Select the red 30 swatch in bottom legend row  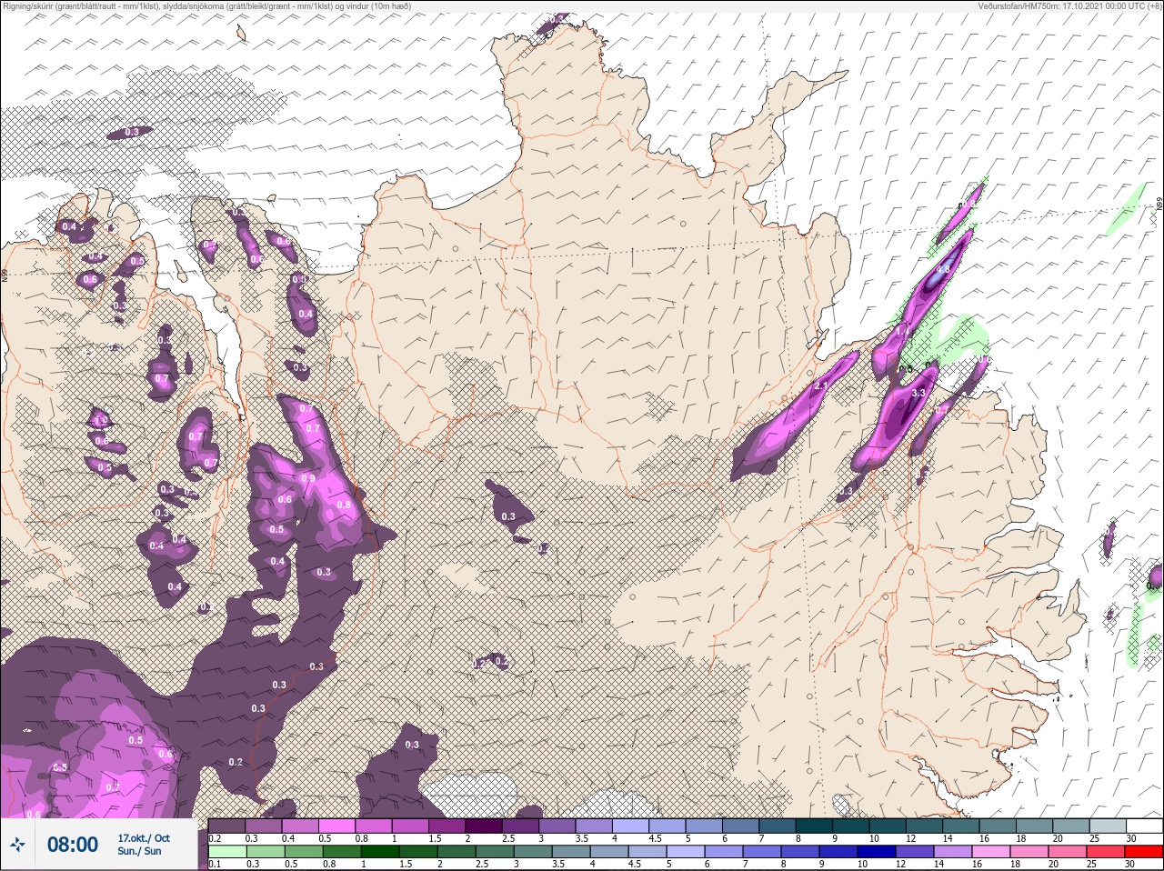coord(1144,851)
